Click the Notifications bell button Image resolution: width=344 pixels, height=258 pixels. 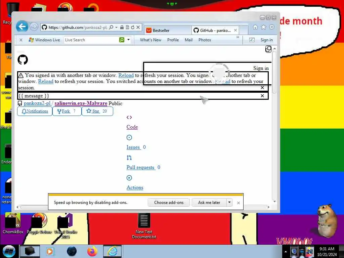click(35, 111)
